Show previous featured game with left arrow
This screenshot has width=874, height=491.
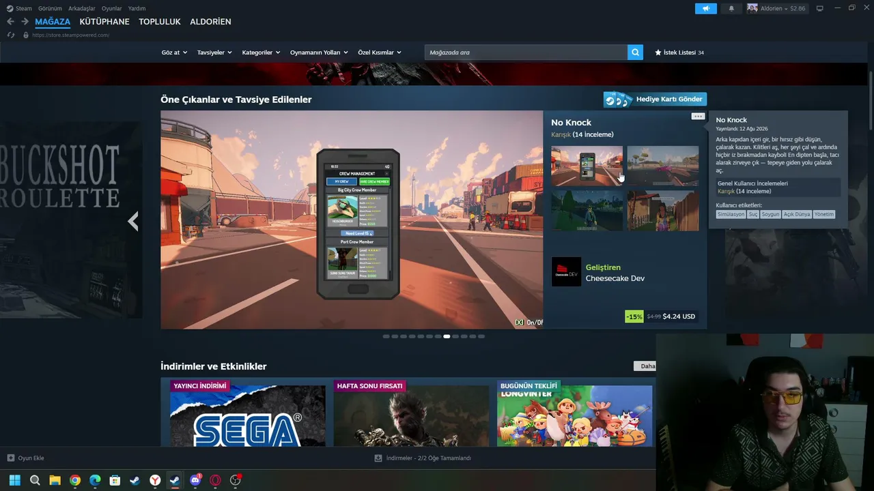coord(133,221)
